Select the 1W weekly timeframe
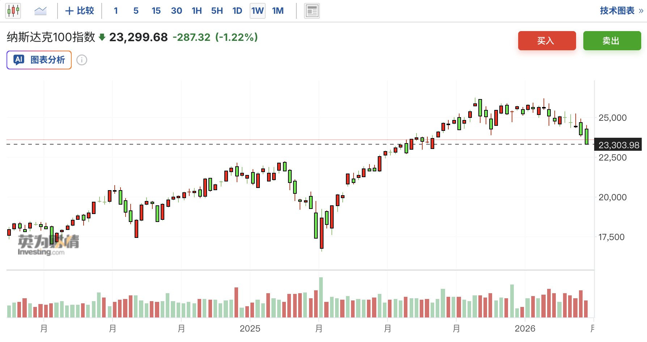This screenshot has height=342, width=647. (x=257, y=11)
